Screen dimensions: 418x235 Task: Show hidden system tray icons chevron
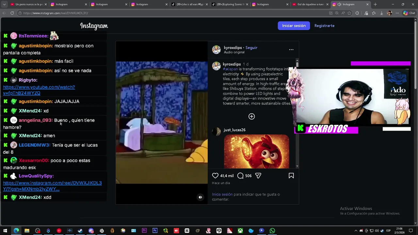(x=356, y=231)
